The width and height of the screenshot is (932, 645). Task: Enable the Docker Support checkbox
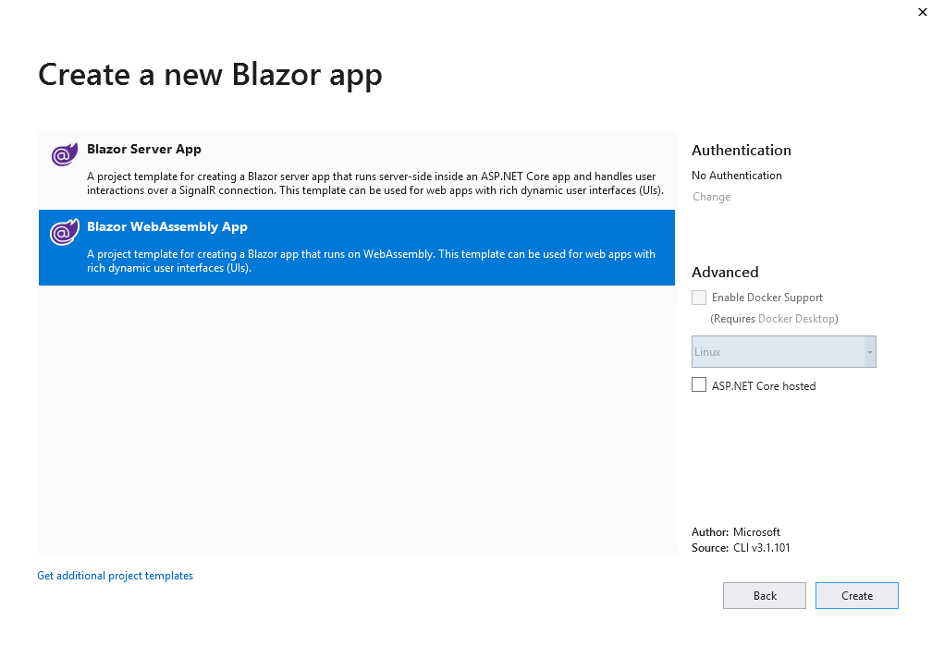[x=699, y=298]
